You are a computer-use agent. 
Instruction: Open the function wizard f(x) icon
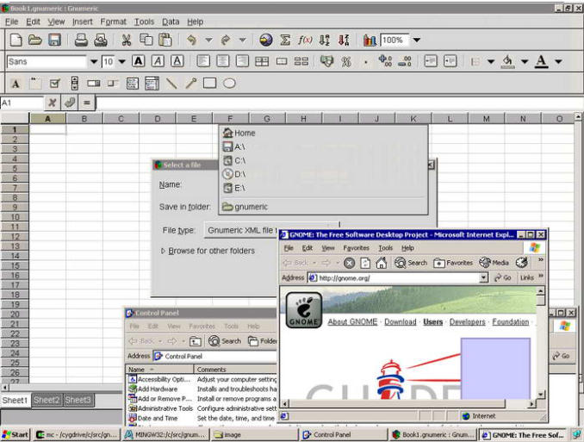[x=305, y=40]
